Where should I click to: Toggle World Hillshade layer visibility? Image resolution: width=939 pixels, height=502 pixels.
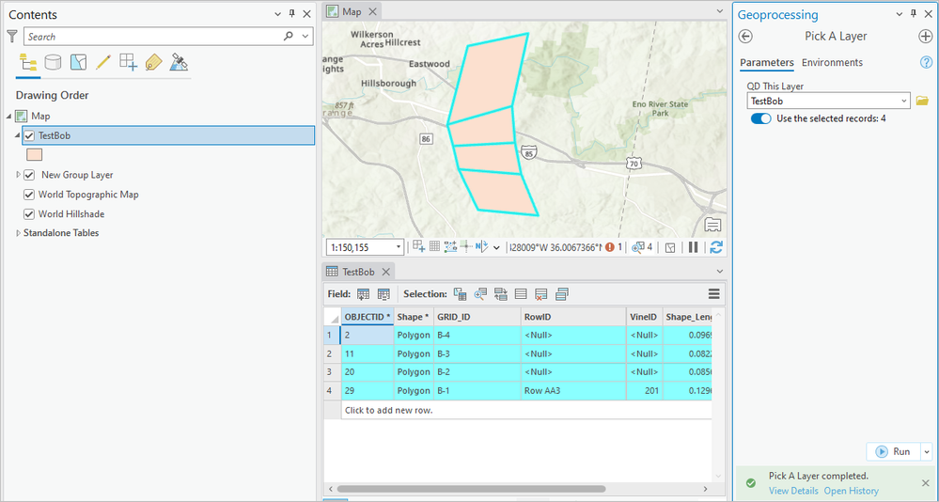29,214
